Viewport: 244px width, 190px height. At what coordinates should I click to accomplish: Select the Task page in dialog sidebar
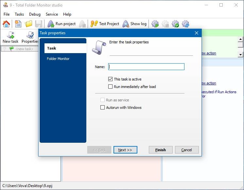pos(65,48)
